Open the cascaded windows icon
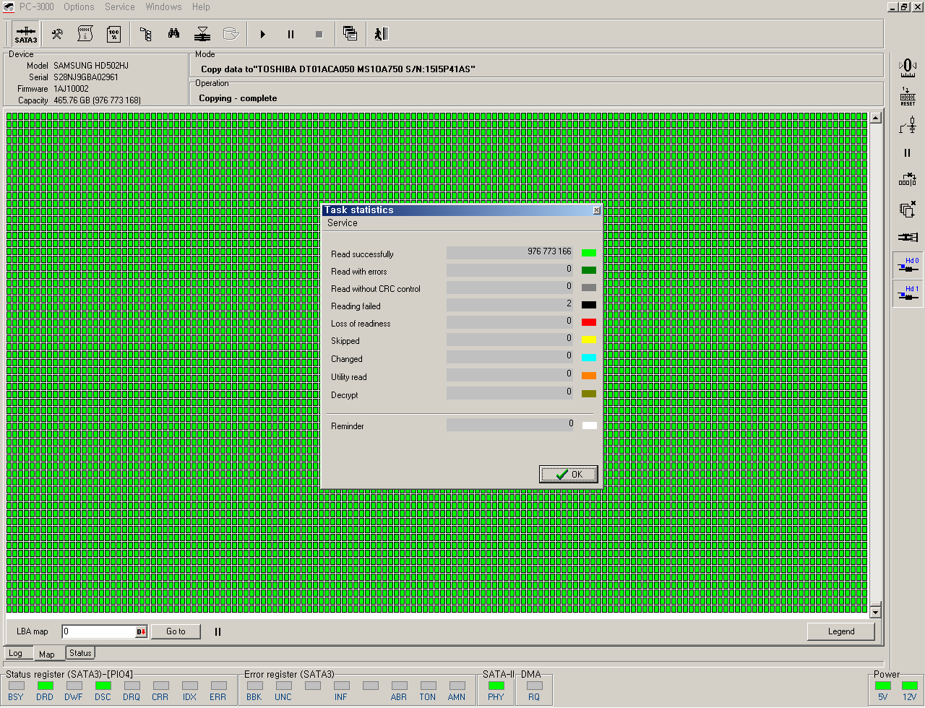The height and width of the screenshot is (708, 925). tap(350, 34)
